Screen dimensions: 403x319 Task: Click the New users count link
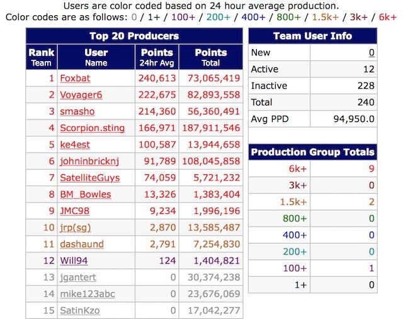point(372,53)
